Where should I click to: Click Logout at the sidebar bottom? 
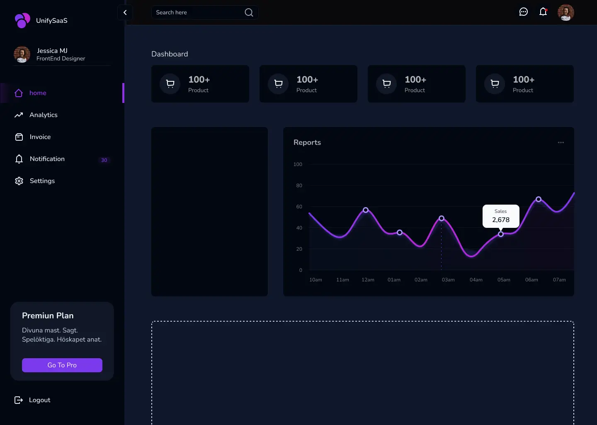click(39, 400)
